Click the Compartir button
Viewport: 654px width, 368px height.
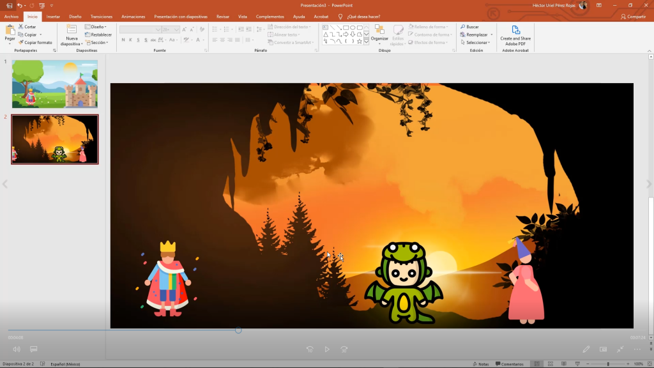(x=633, y=17)
